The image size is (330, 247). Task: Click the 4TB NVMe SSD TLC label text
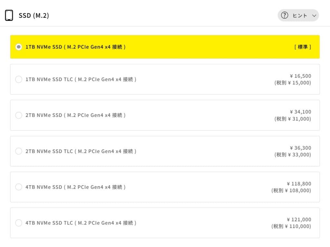(81, 223)
